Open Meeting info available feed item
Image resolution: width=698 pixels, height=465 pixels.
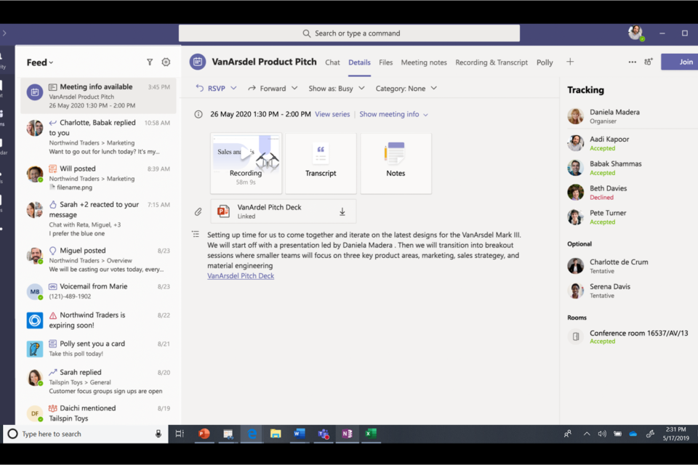pyautogui.click(x=98, y=96)
